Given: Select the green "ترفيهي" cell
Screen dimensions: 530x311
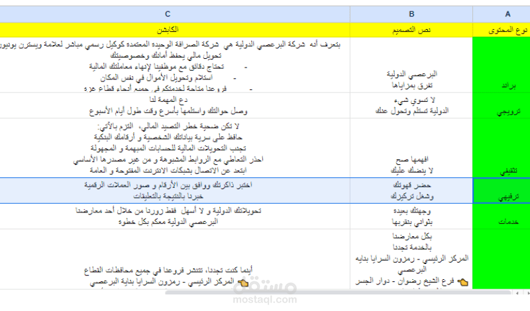Looking at the screenshot, I should pyautogui.click(x=502, y=191).
